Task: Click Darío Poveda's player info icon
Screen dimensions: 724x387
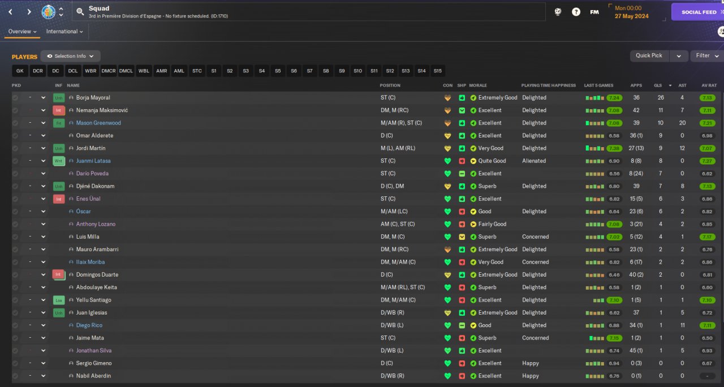Action: (71, 174)
